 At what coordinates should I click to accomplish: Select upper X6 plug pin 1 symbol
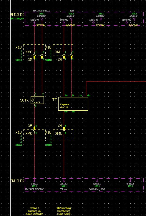pos(64,57)
